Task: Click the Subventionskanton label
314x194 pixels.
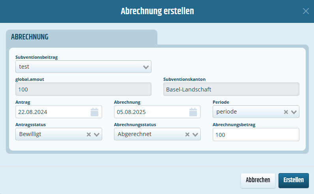Action: coord(185,79)
